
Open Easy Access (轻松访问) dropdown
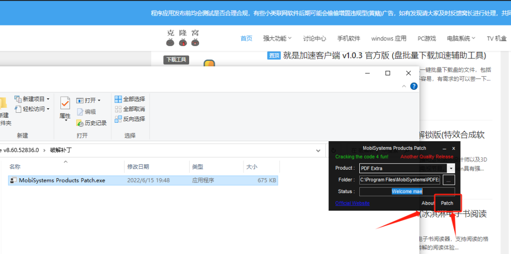tap(32, 109)
